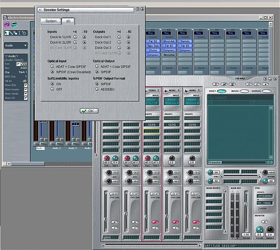The width and height of the screenshot is (280, 250).
Task: Open the Sync Source INTERNAL selector
Action: [264, 196]
